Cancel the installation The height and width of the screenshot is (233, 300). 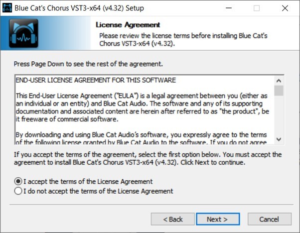(x=269, y=219)
